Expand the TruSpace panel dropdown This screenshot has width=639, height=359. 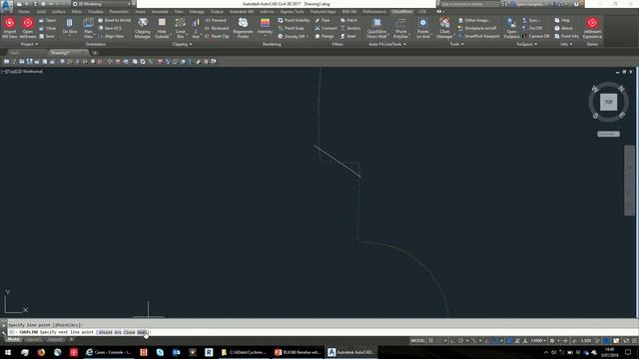[x=526, y=44]
